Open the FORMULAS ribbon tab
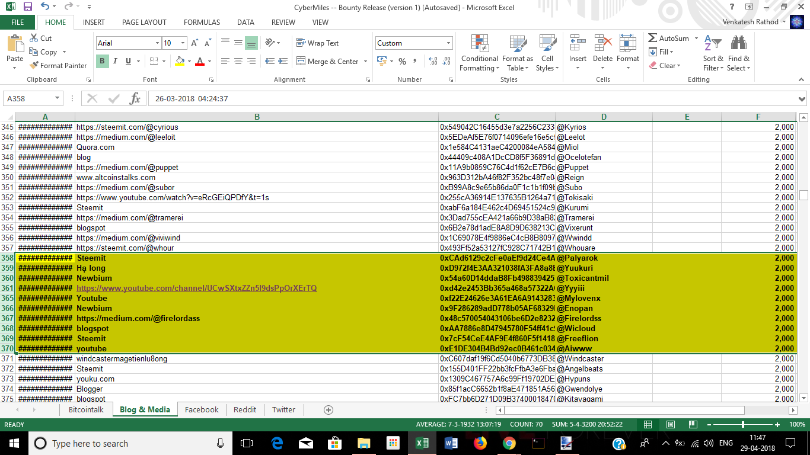 [202, 22]
